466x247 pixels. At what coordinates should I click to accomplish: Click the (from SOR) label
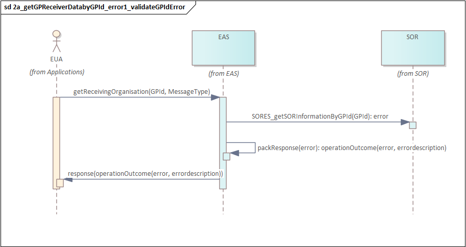tap(413, 74)
